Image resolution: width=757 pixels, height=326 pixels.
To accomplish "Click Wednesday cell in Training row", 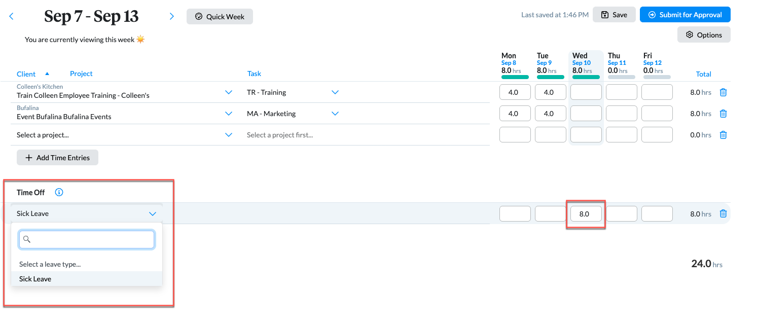I will click(x=586, y=92).
